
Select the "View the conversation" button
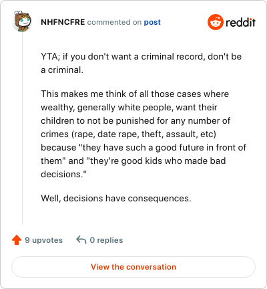(x=133, y=267)
